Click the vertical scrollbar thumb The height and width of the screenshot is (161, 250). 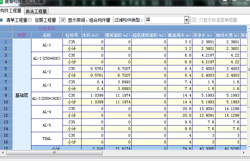249,69
